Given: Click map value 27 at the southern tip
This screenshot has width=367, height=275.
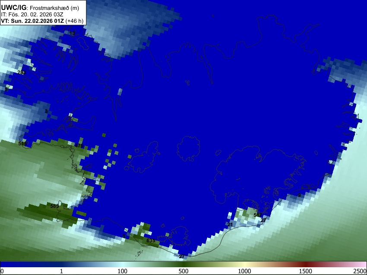Looking at the screenshot, I should pos(182,256).
